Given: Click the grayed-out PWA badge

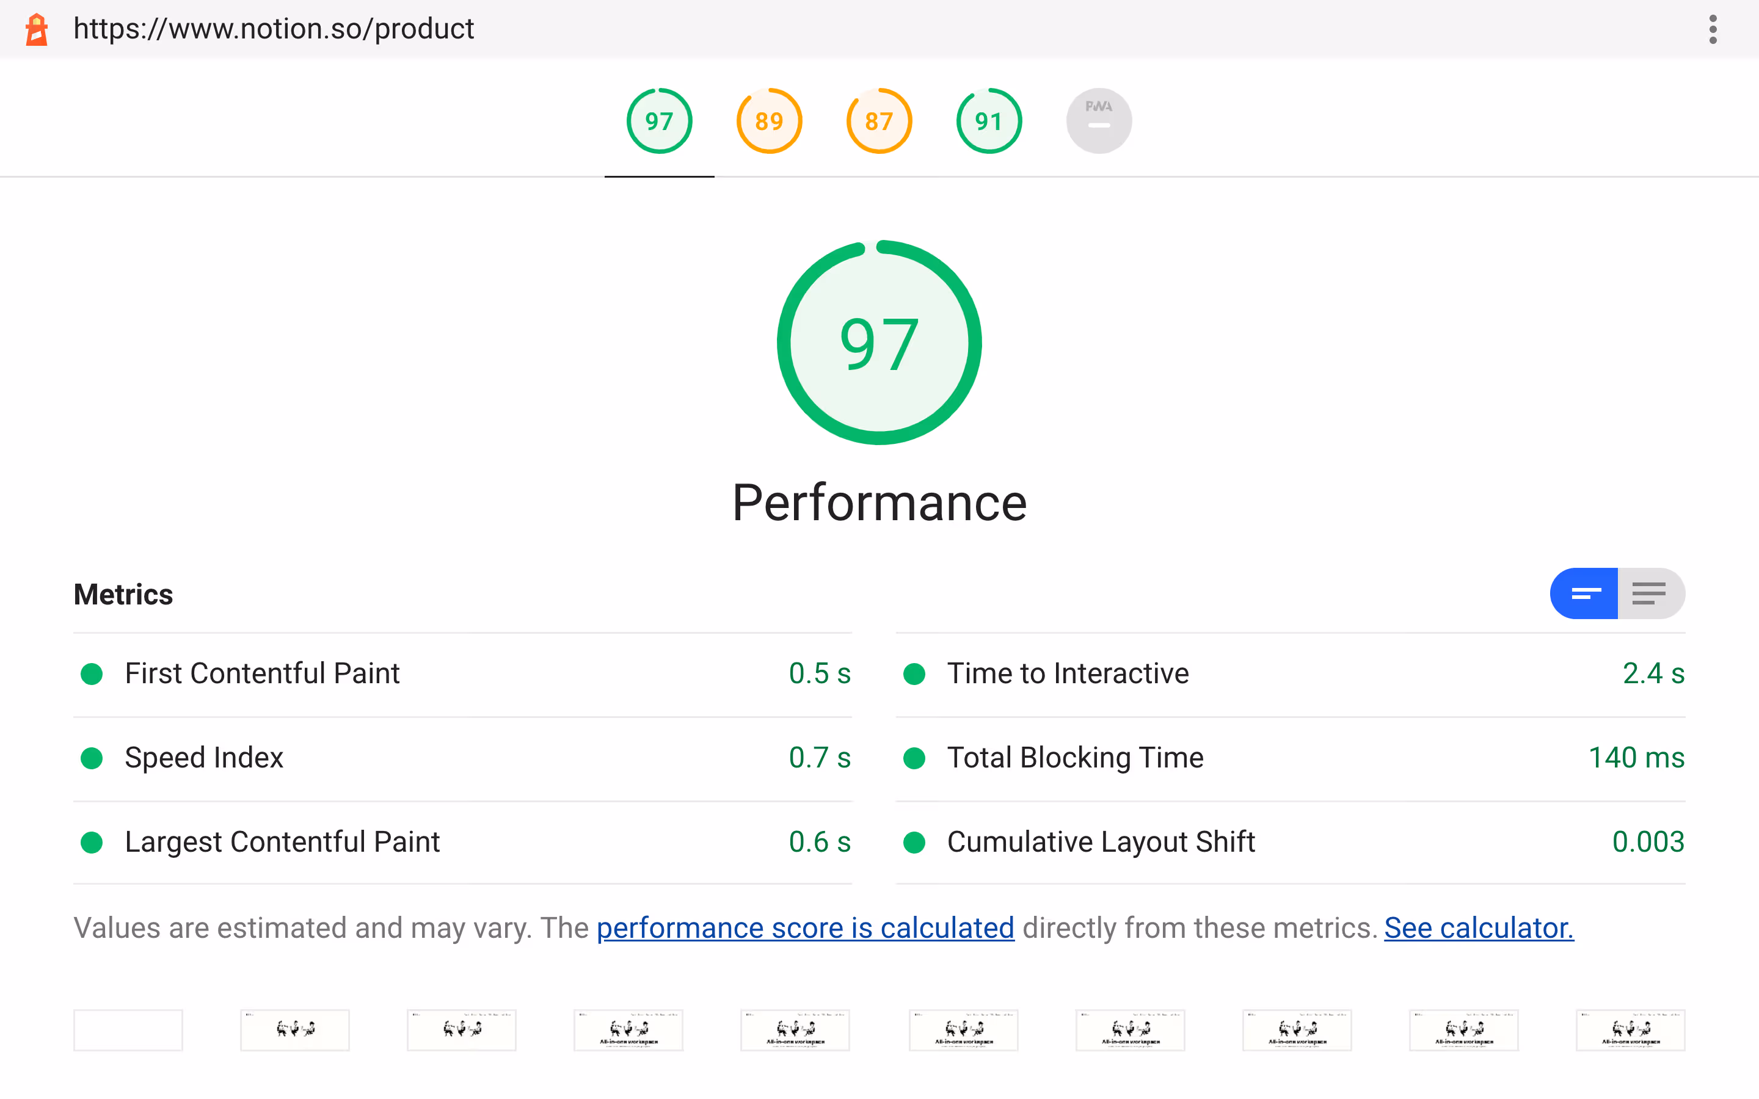Looking at the screenshot, I should 1098,121.
